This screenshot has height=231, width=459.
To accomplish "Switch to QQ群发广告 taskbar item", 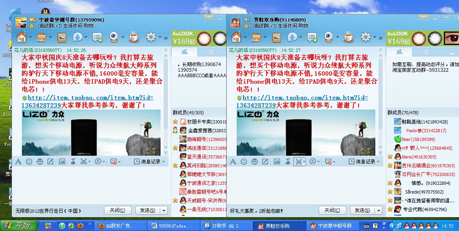I will (x=121, y=226).
